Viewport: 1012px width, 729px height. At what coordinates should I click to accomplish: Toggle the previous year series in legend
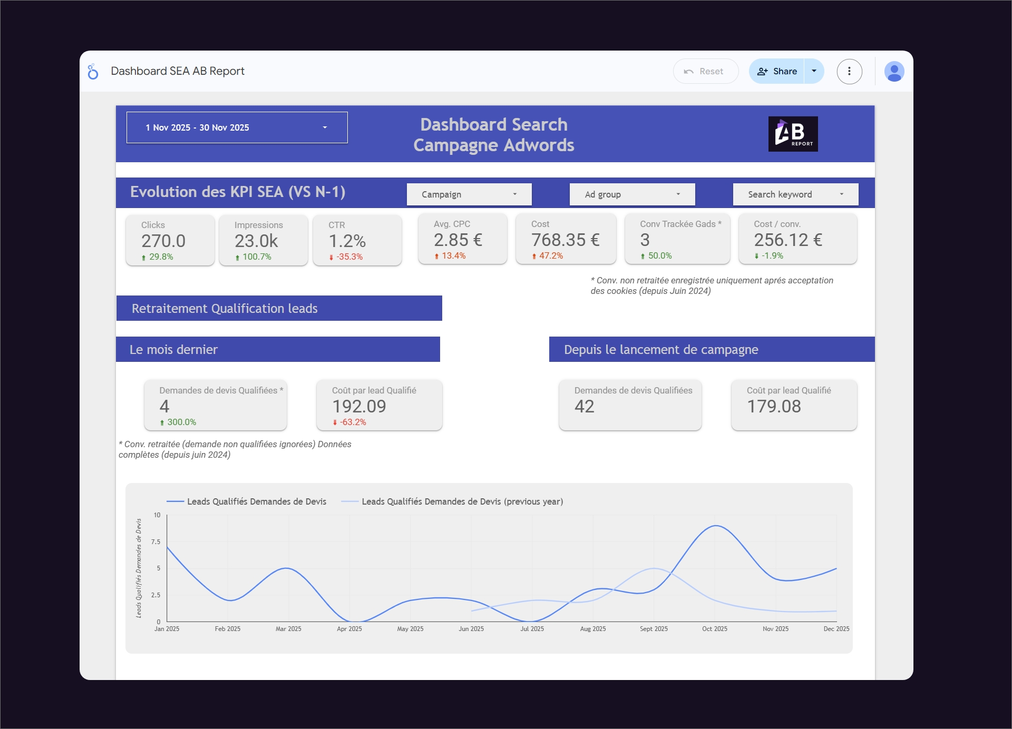[462, 501]
